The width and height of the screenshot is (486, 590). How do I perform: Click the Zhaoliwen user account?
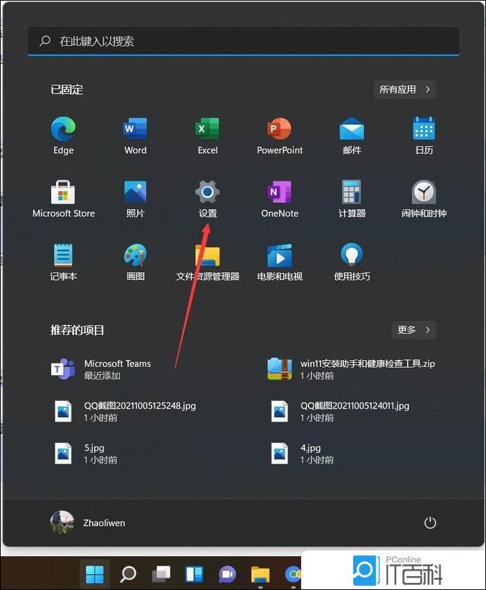coord(88,523)
